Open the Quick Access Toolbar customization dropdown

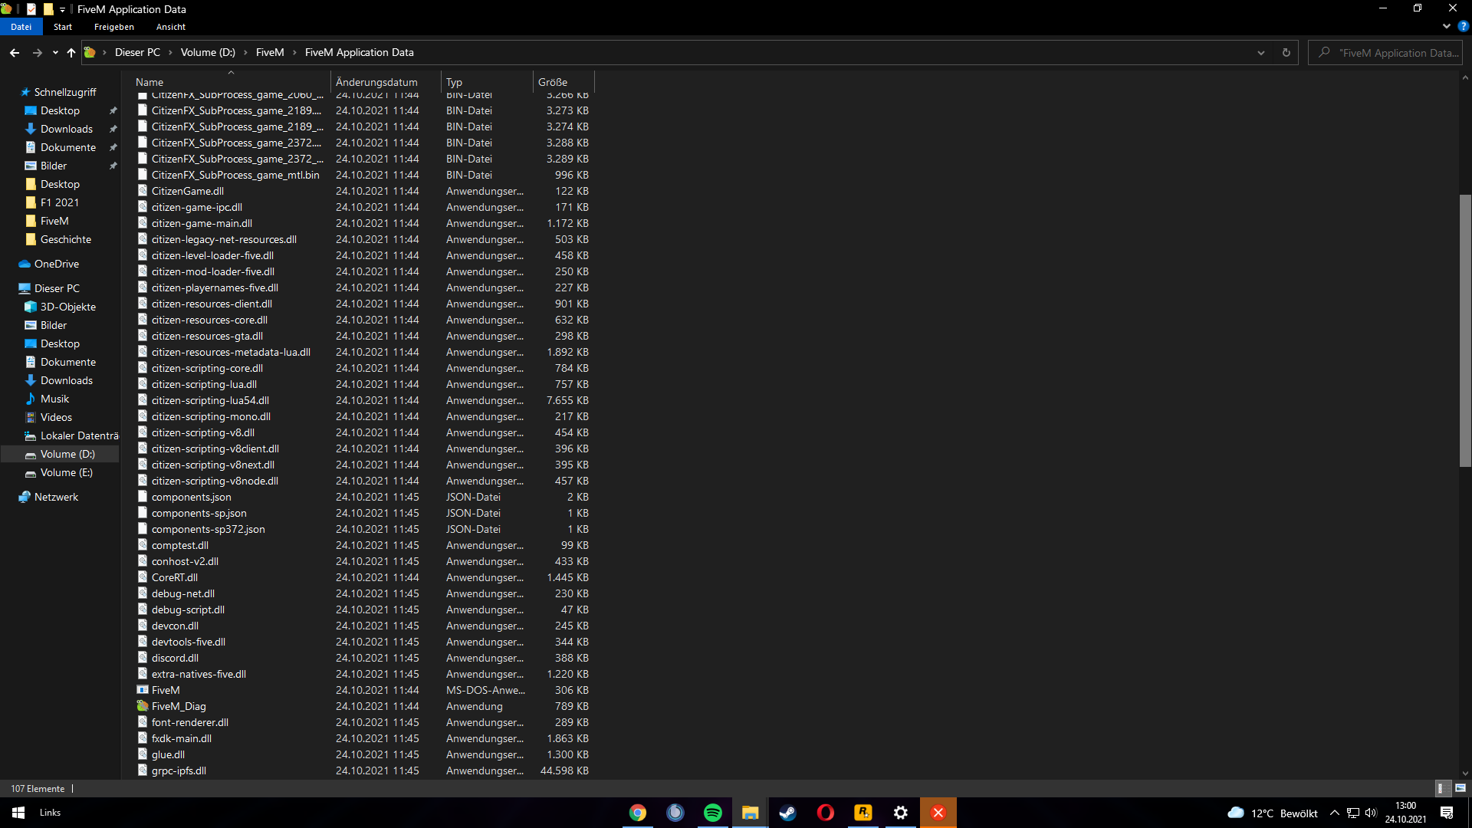click(x=62, y=9)
